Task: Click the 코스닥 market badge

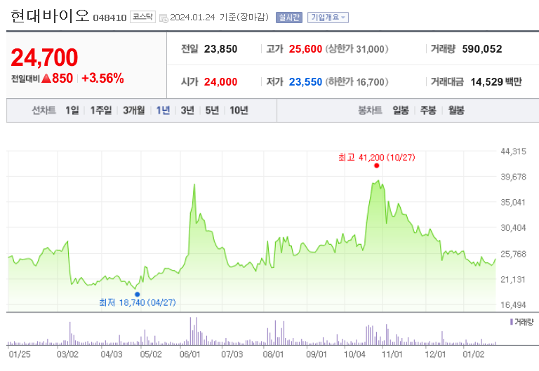Action: (142, 17)
